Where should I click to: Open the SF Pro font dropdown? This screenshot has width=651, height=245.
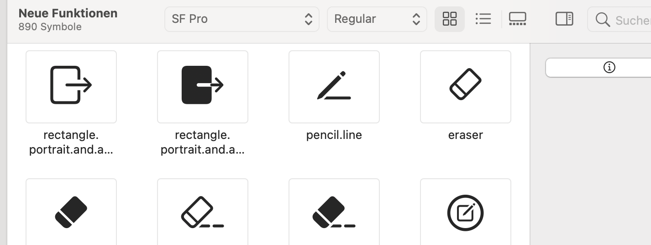coord(241,19)
